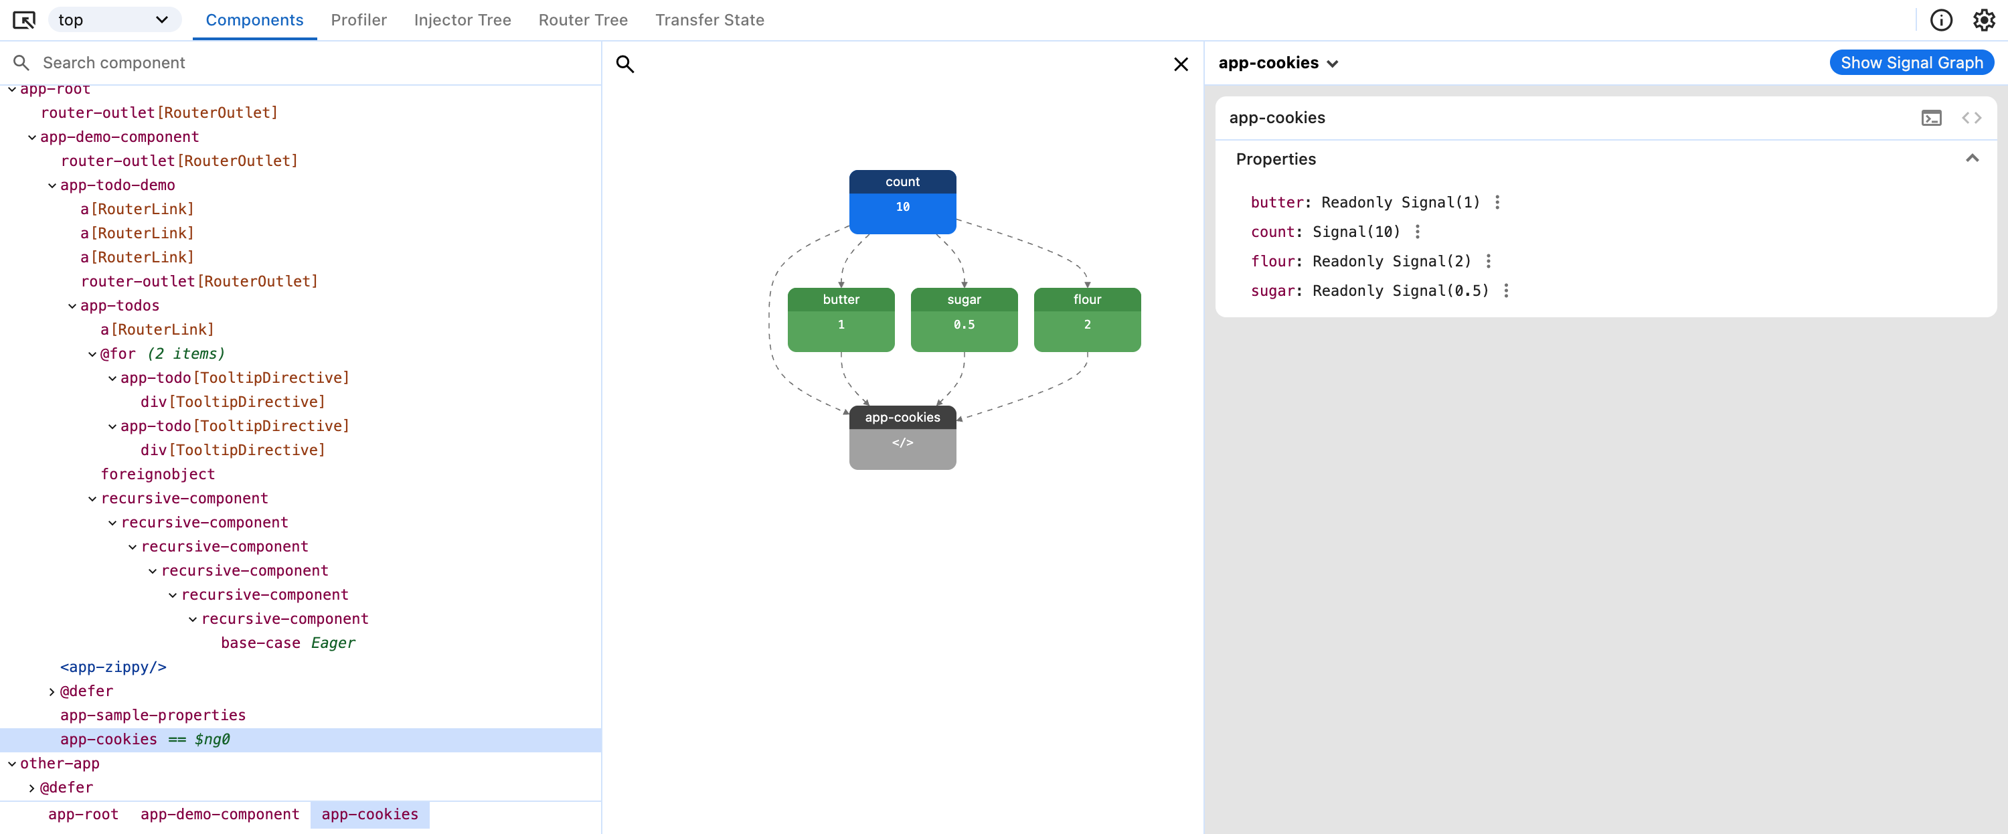Switch to the Profiler tab
Screen dimensions: 2008x834
(359, 20)
